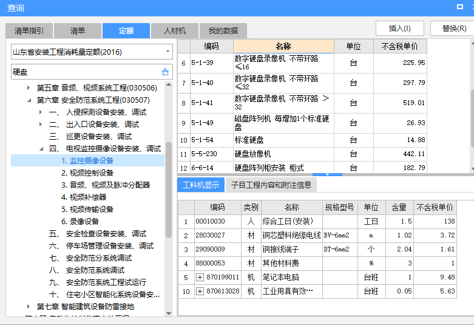Select the 标准硬盘 row

tap(302, 140)
